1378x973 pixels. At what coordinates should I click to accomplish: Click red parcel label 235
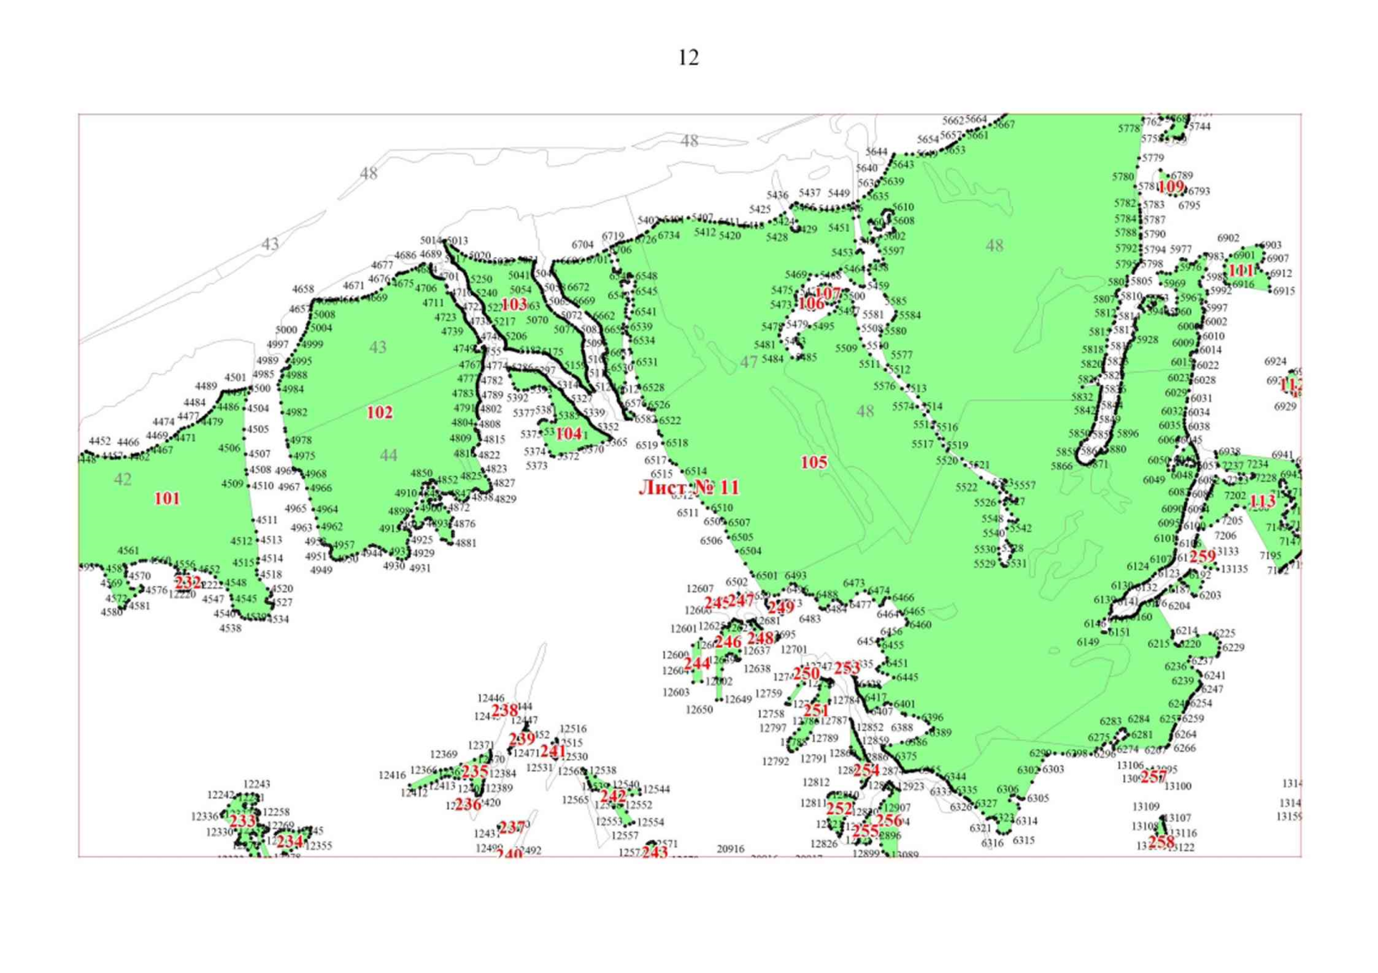[474, 772]
